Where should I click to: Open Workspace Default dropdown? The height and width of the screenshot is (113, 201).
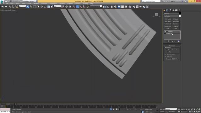click(x=29, y=1)
